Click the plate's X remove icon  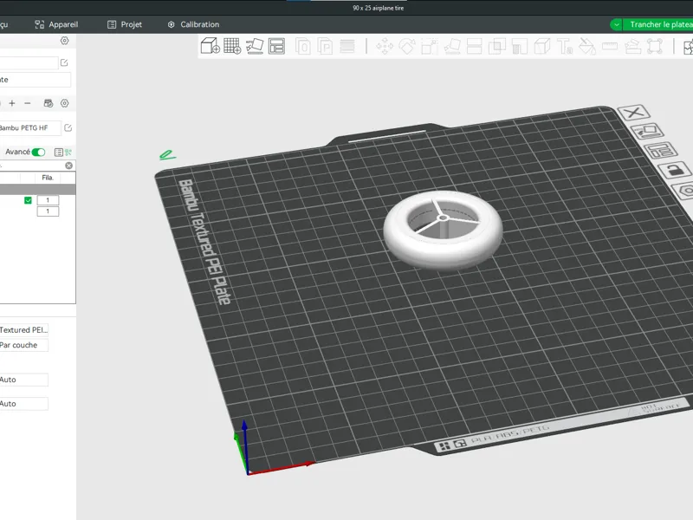[x=634, y=113]
